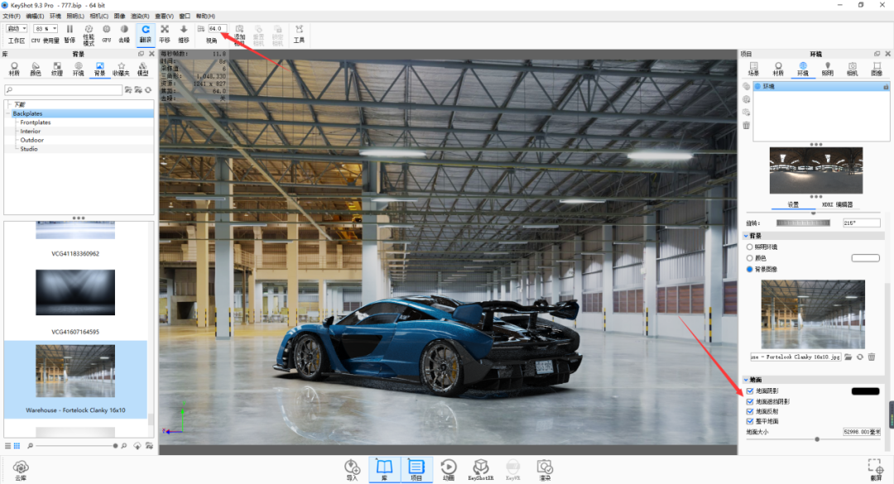Open the CPU usage 83% dropdown

46,28
